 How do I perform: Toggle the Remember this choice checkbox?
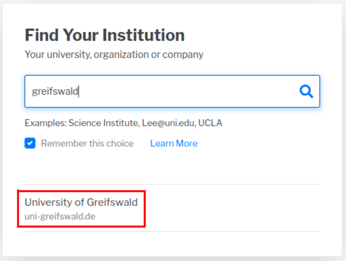pos(30,143)
